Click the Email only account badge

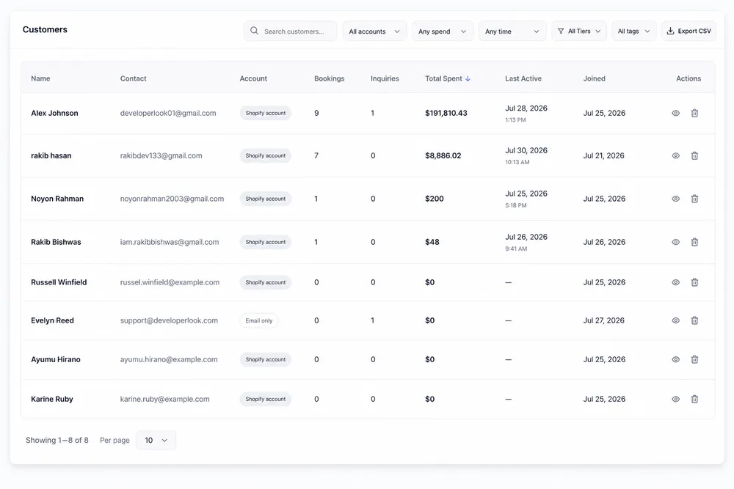click(x=259, y=320)
